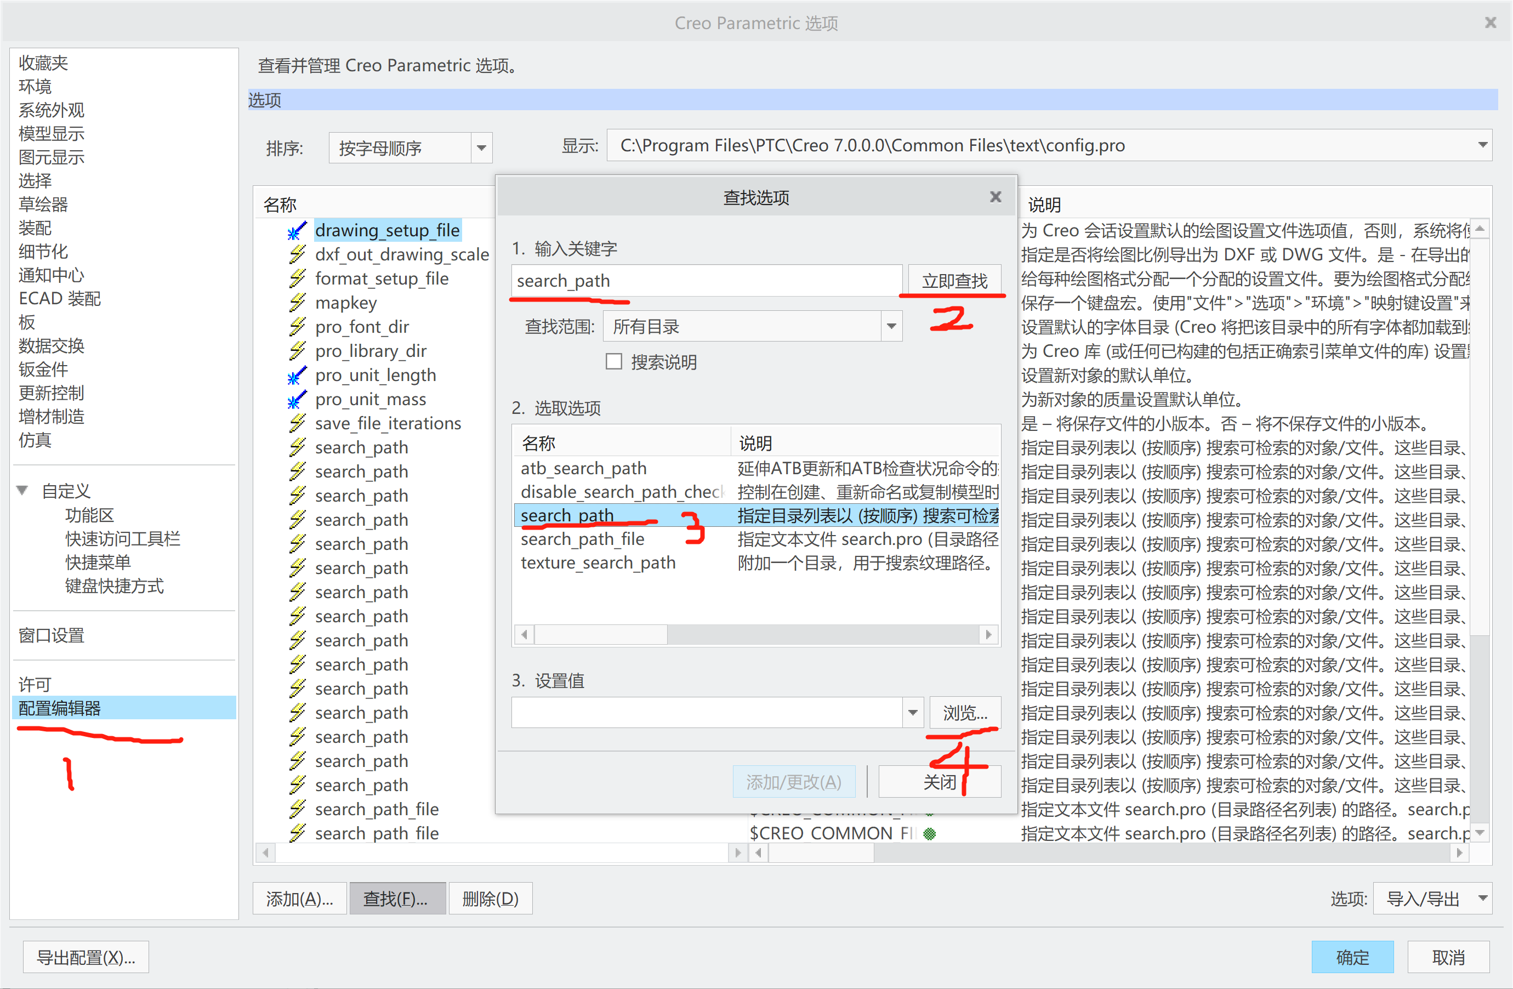
Task: Select the 配置编辑器 category
Action: click(x=124, y=708)
